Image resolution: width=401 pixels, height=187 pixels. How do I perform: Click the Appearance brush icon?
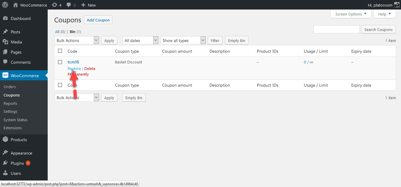point(5,153)
